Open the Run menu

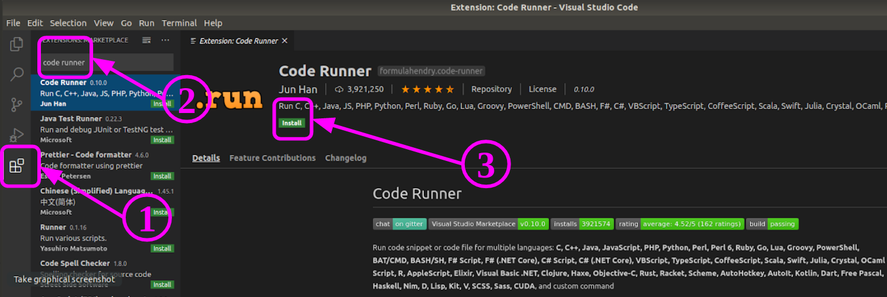pyautogui.click(x=146, y=23)
